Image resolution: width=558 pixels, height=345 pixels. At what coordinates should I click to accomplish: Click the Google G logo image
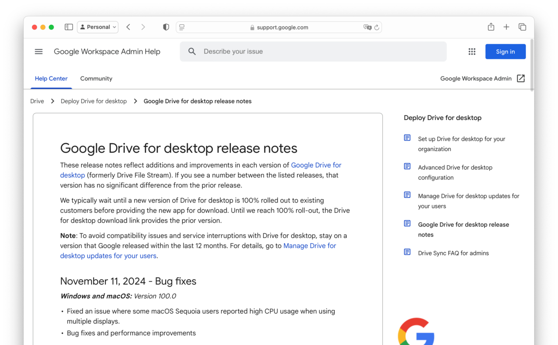pyautogui.click(x=416, y=332)
